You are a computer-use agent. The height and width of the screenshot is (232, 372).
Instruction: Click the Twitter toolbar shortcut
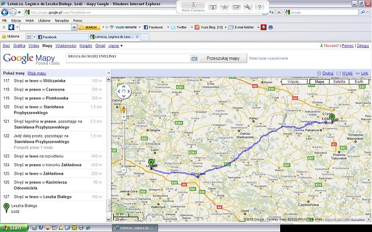(179, 27)
